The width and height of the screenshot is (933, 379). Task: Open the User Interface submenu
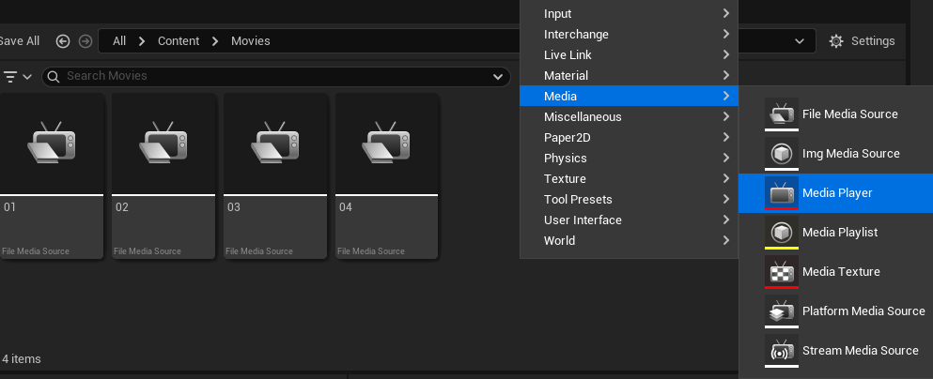click(629, 220)
